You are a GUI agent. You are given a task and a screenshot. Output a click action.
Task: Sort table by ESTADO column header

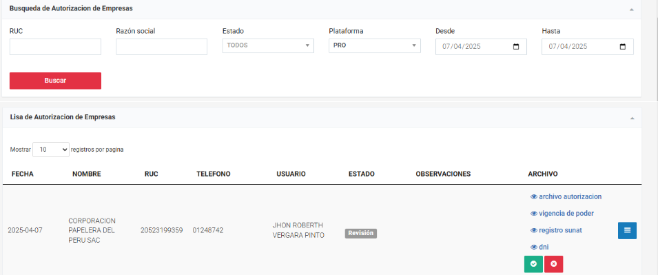362,174
